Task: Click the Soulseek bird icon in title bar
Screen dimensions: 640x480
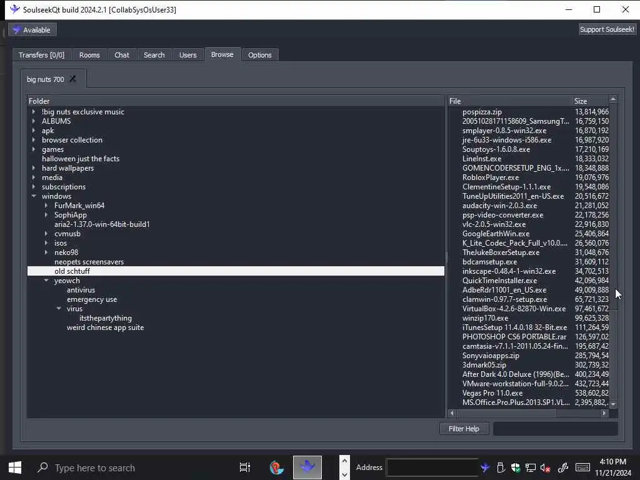Action: coord(15,9)
